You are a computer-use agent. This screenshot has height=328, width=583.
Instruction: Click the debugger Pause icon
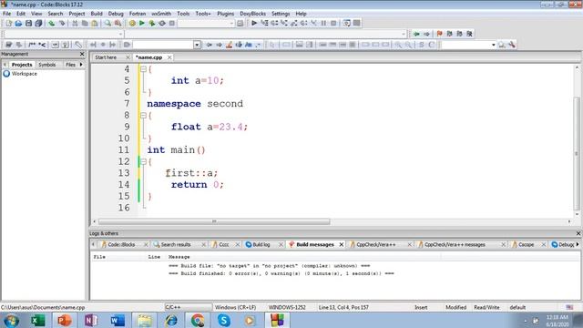pos(323,23)
